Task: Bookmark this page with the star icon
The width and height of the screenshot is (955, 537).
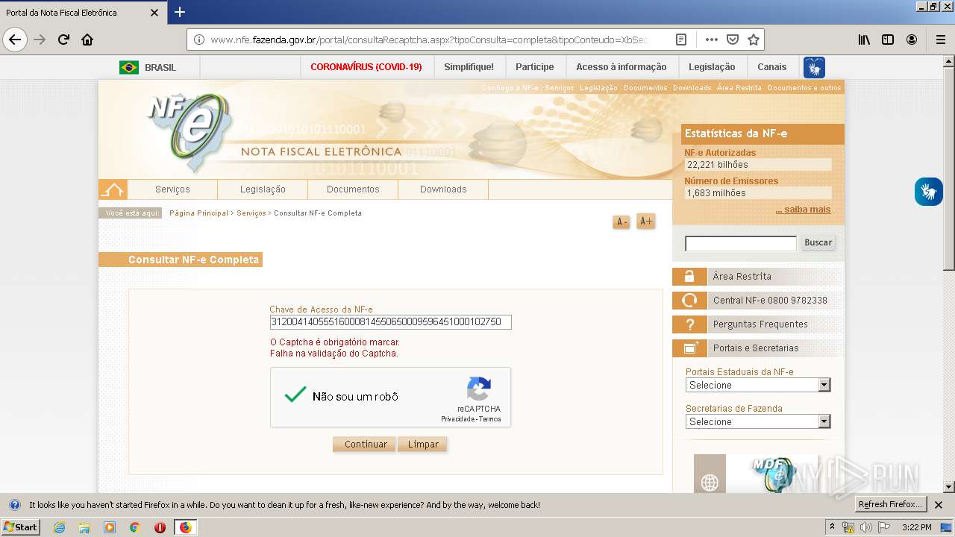Action: [x=754, y=40]
